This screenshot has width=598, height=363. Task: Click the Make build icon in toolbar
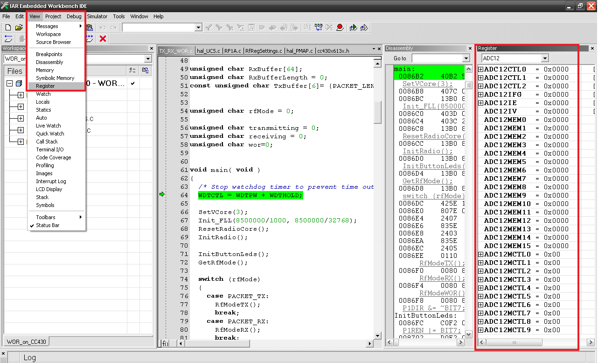coord(318,28)
